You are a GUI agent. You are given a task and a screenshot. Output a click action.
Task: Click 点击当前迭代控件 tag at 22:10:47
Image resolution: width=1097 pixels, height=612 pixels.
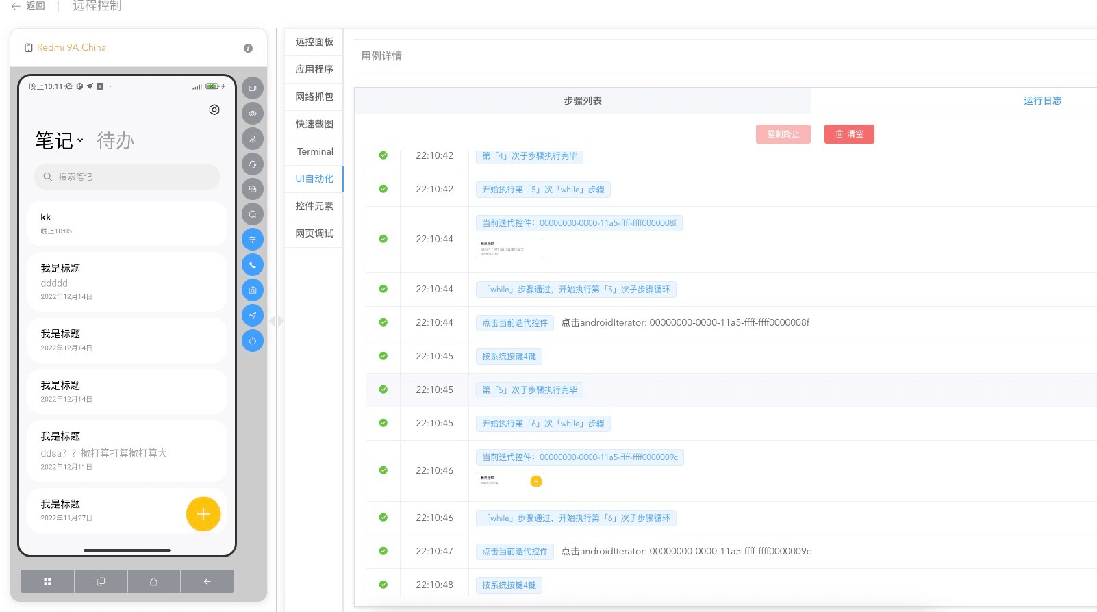[x=515, y=552]
